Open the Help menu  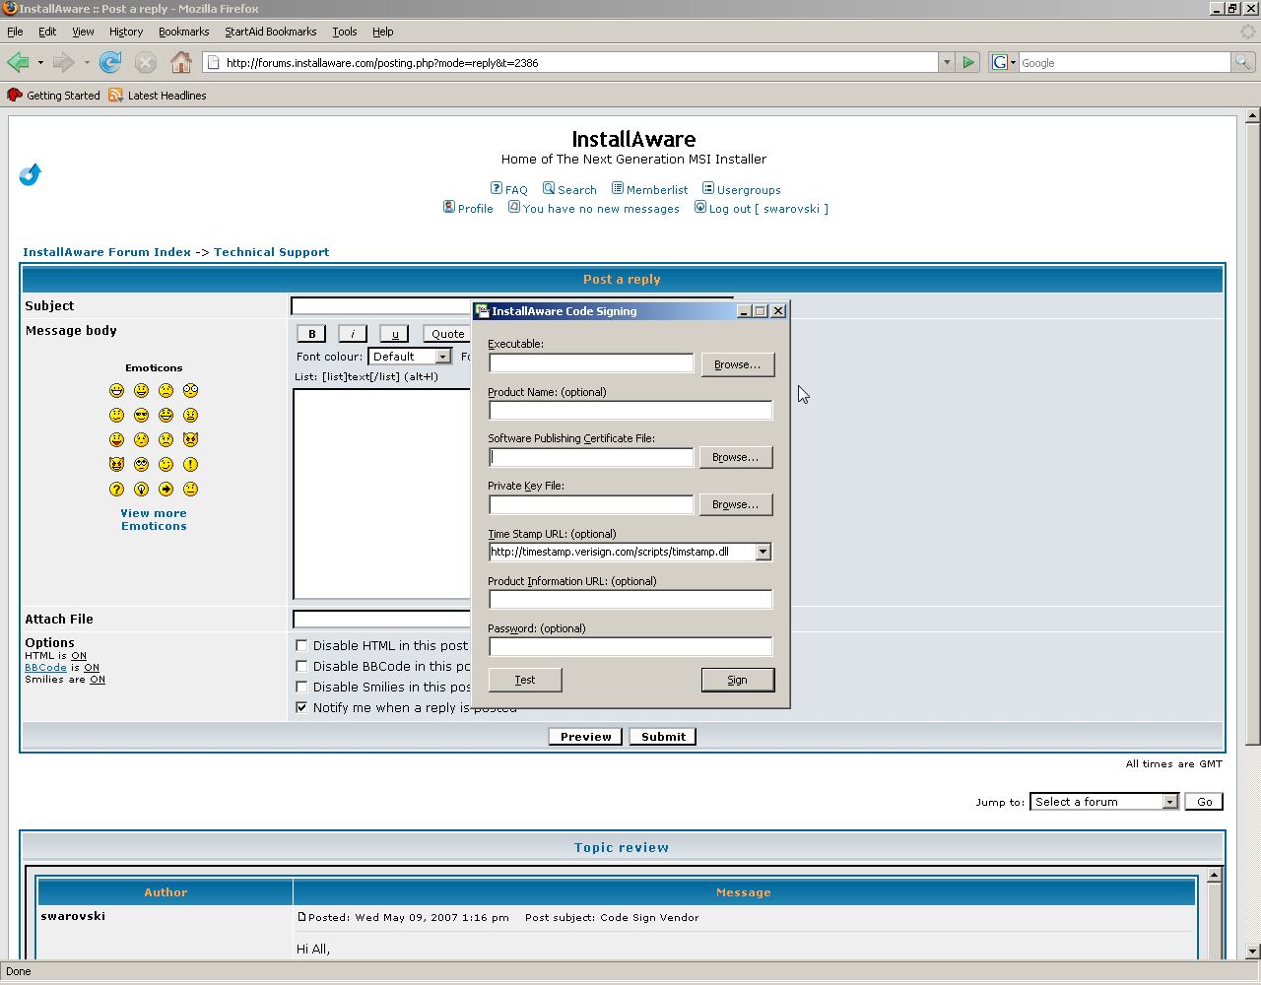[383, 32]
